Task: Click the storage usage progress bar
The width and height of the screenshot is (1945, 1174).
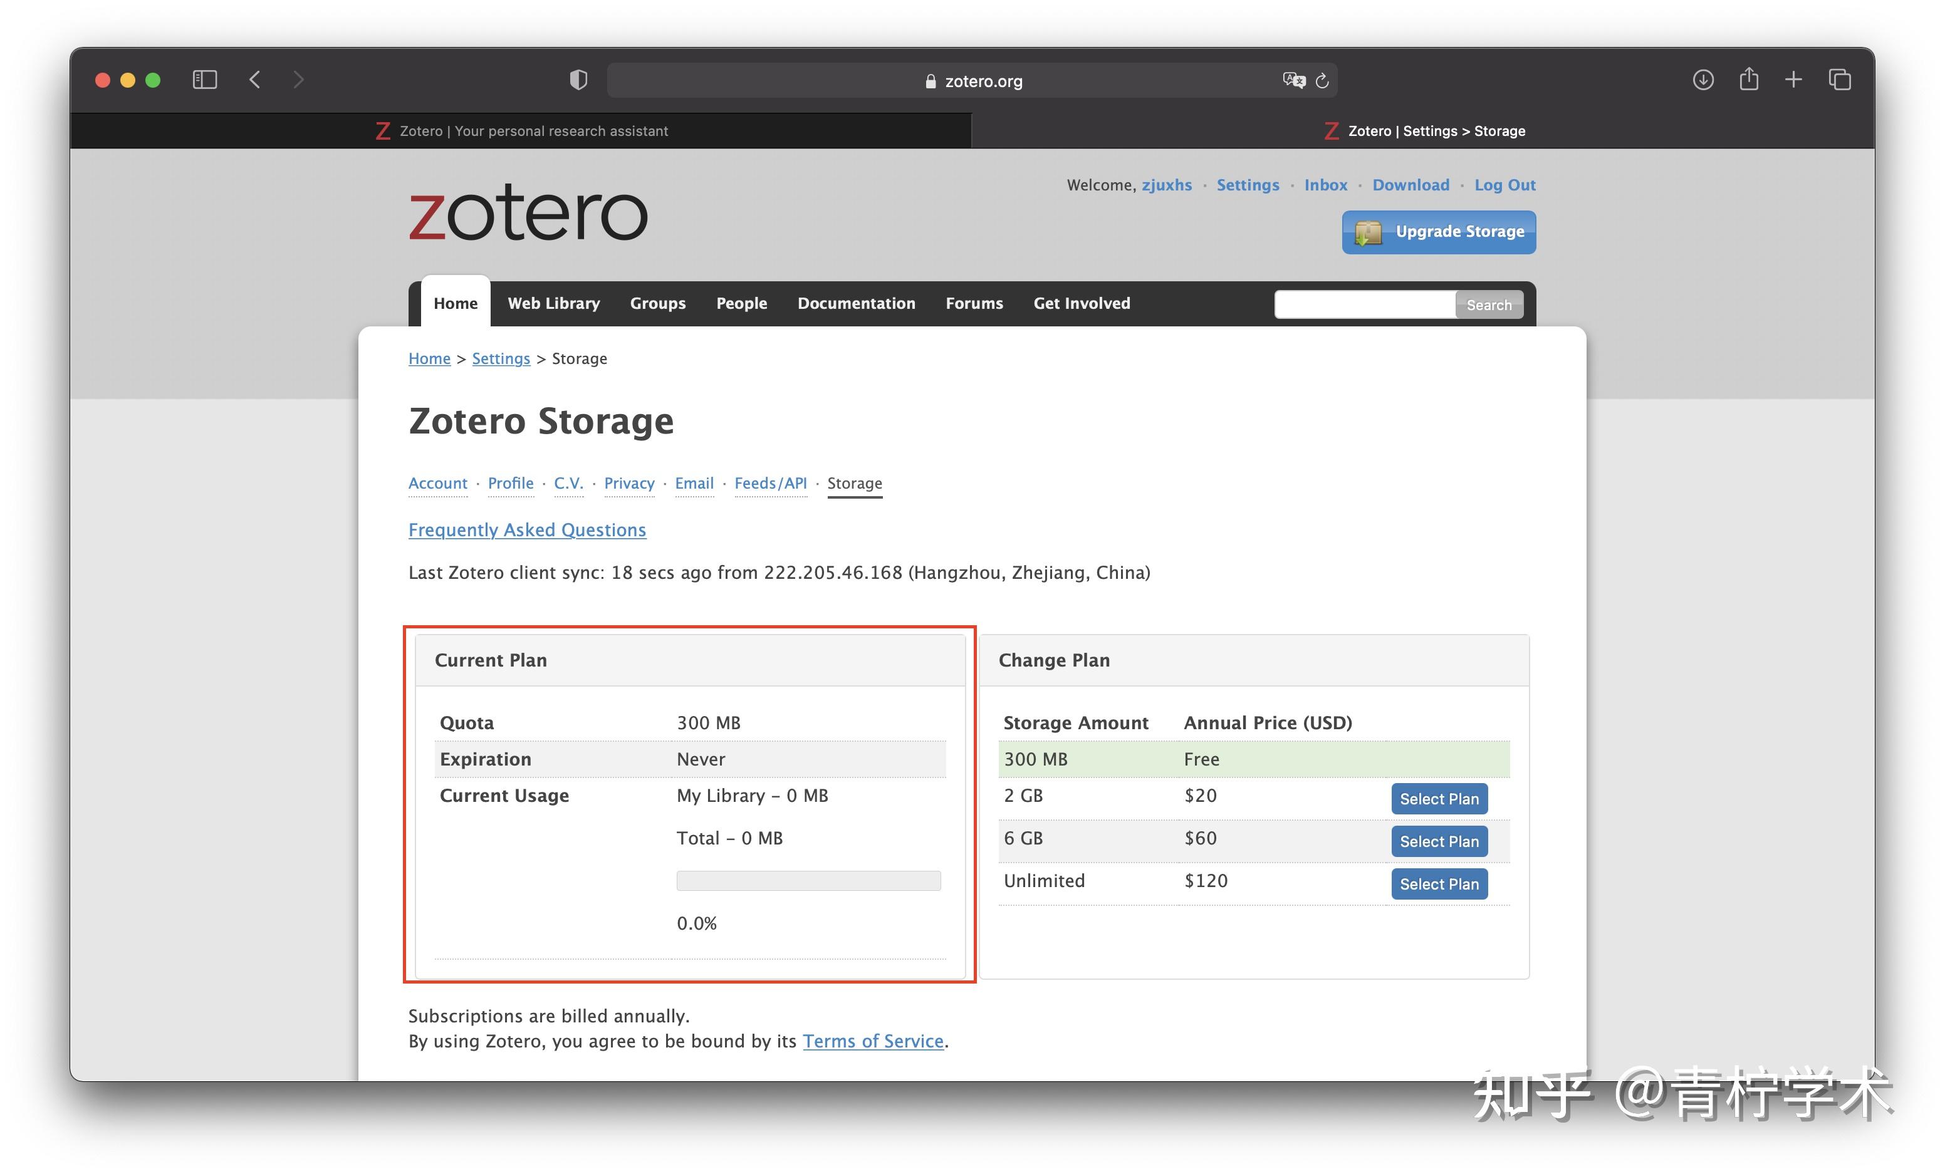Action: [808, 881]
